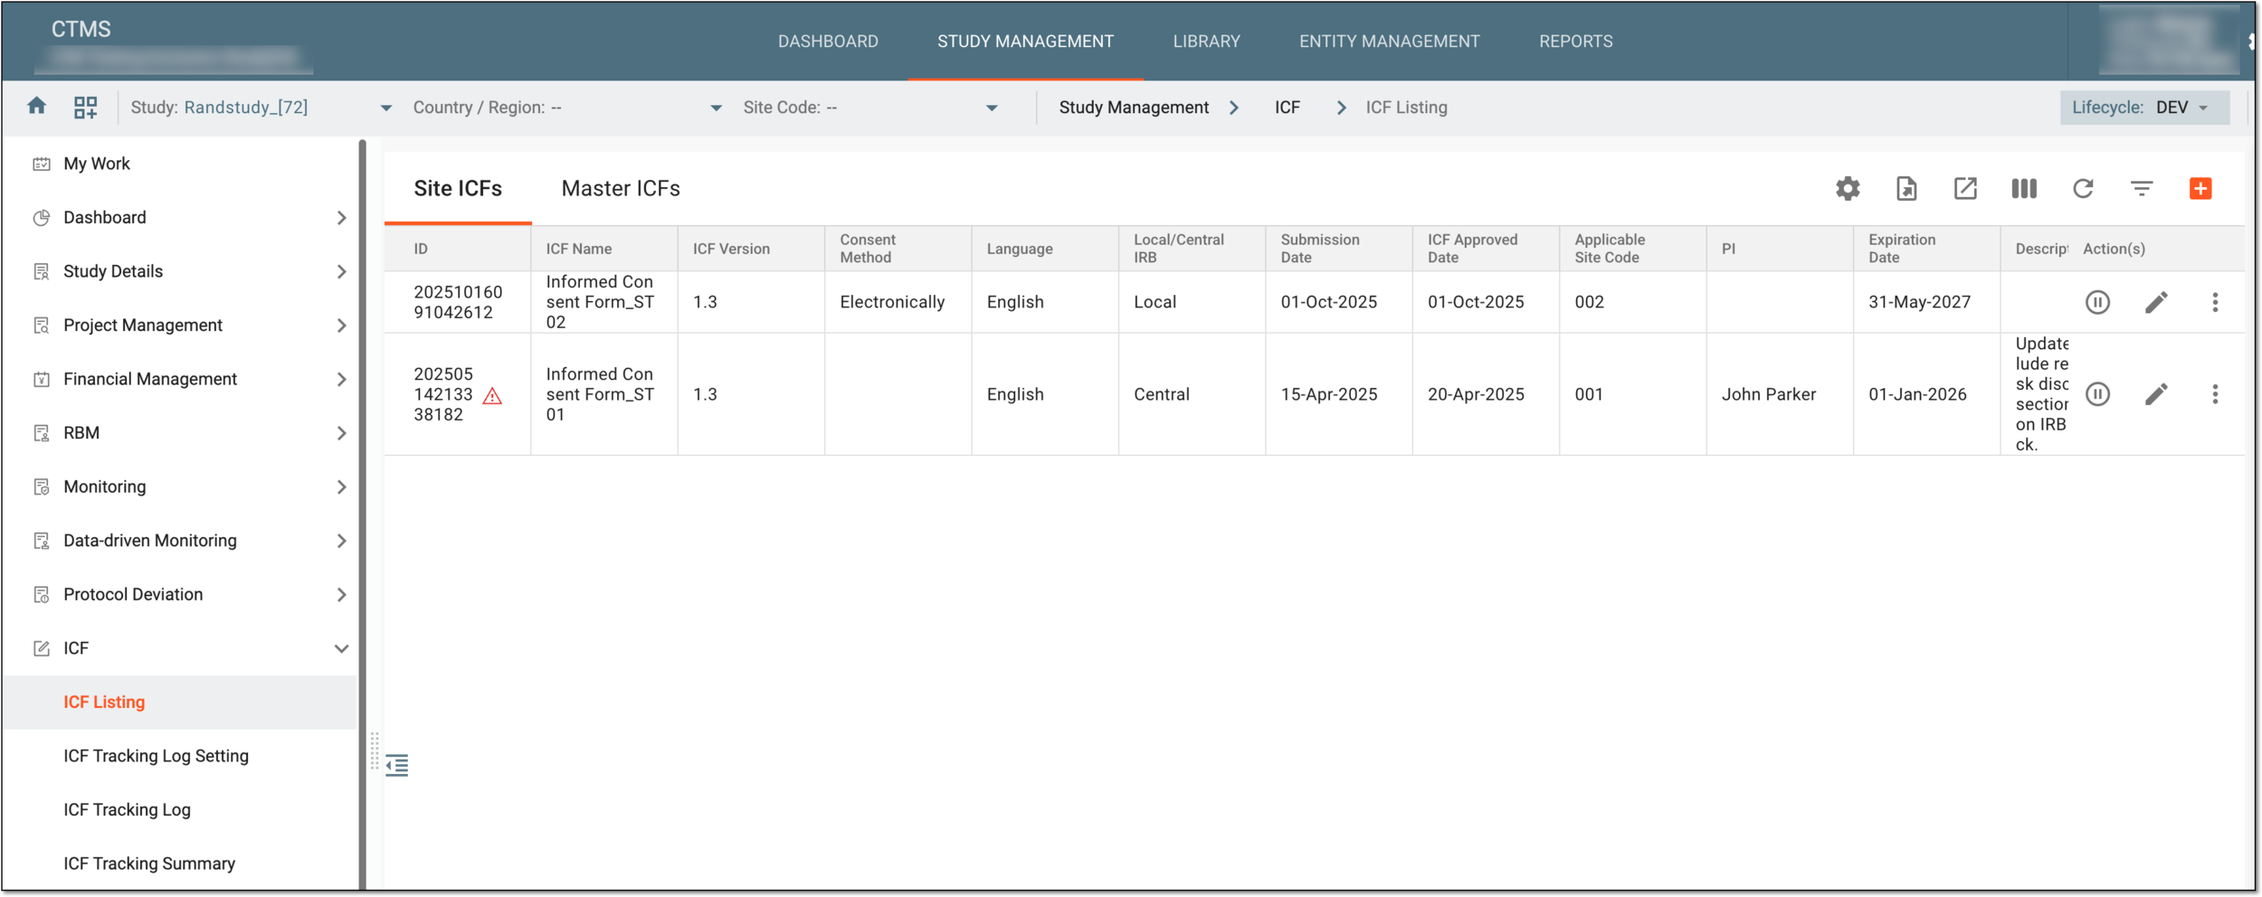2262x897 pixels.
Task: Refresh the ICF listing
Action: click(x=2083, y=188)
